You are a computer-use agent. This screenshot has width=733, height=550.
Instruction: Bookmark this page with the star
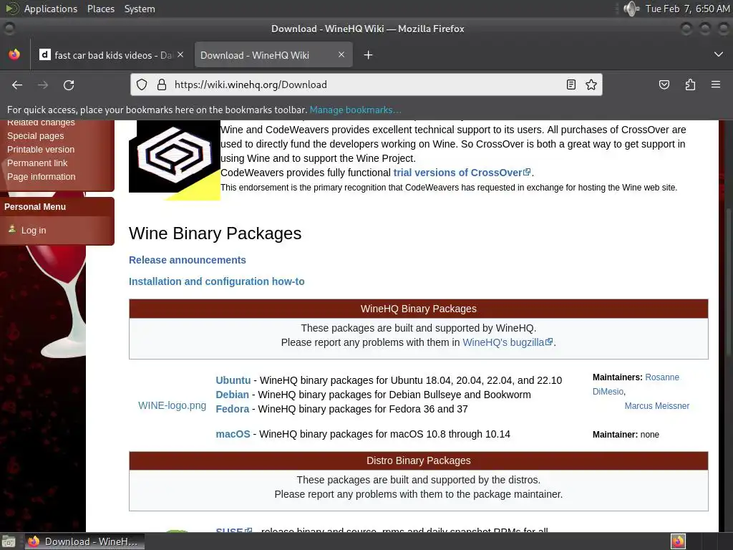tap(591, 85)
